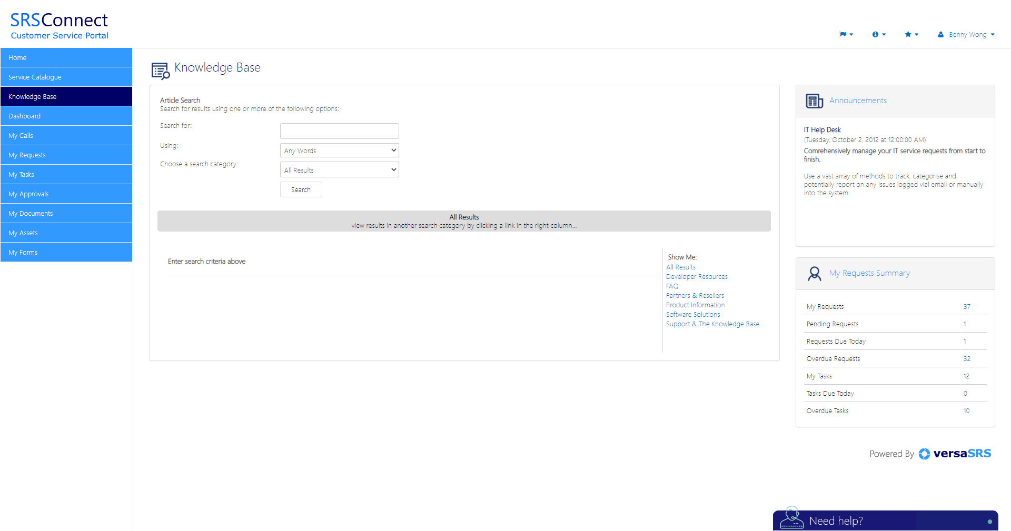Show Developer Resources results

point(697,277)
